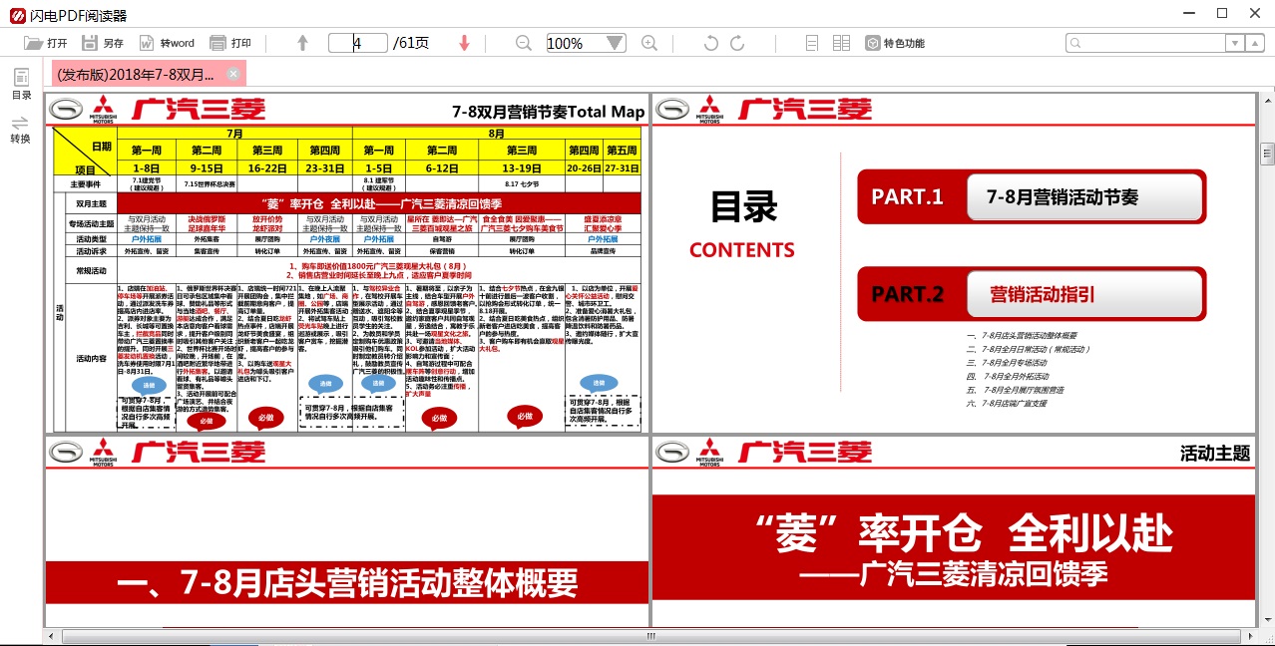Convert PDF to Word via 转word icon
1275x646 pixels.
click(166, 42)
